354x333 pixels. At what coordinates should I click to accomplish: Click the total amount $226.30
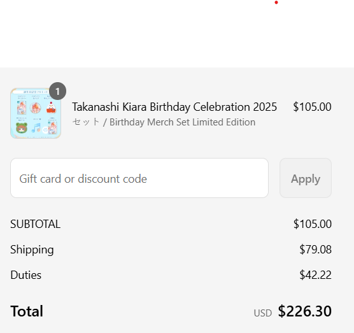pos(305,311)
